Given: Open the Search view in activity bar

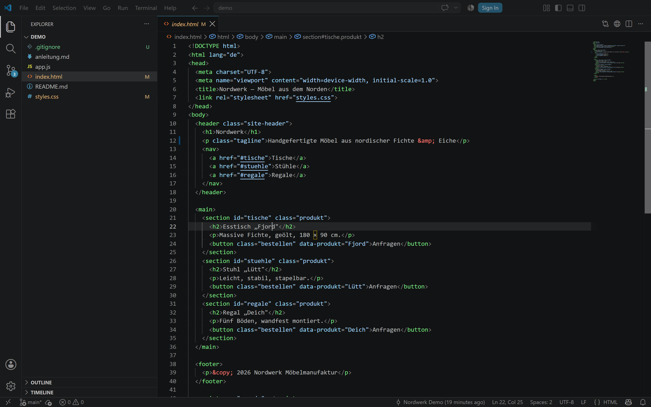Looking at the screenshot, I should click(x=11, y=48).
